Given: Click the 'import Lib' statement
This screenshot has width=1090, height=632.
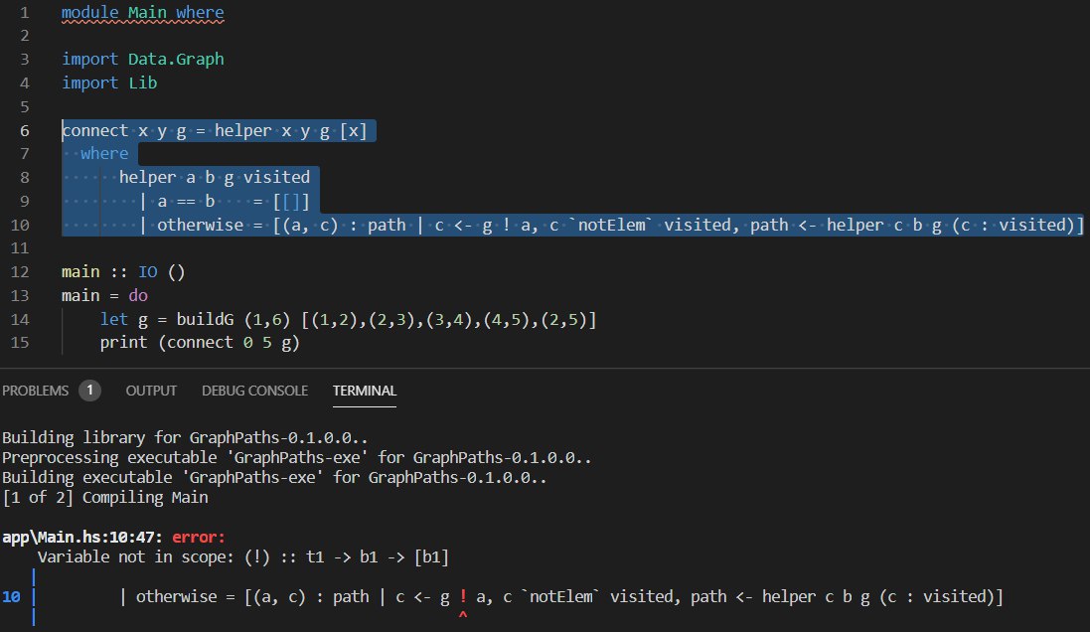Looking at the screenshot, I should click(x=109, y=82).
